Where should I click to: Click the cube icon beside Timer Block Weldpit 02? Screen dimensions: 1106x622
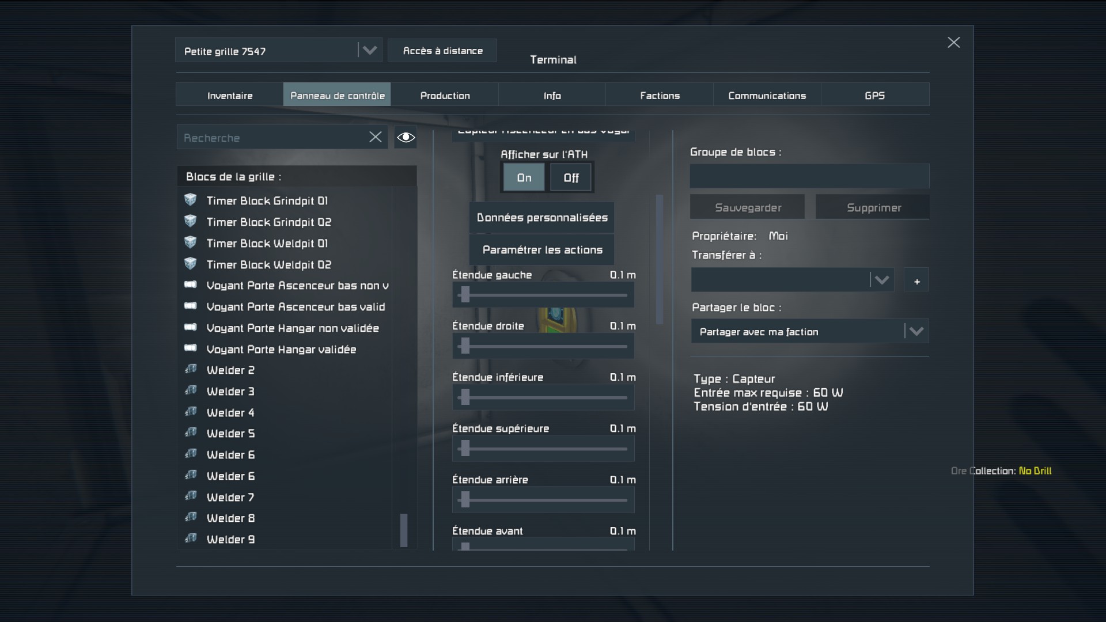point(191,264)
